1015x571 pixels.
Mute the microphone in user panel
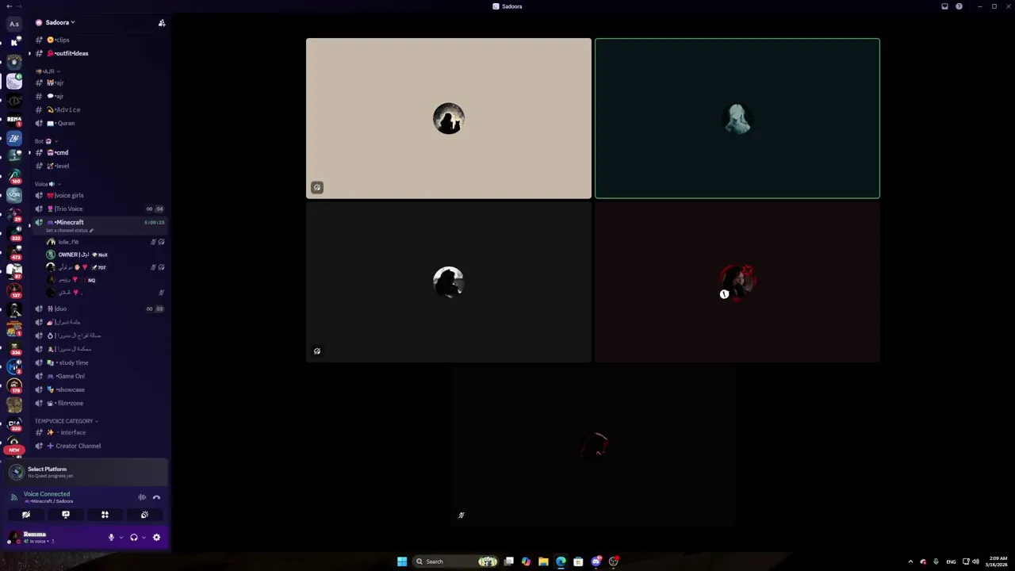pyautogui.click(x=111, y=537)
